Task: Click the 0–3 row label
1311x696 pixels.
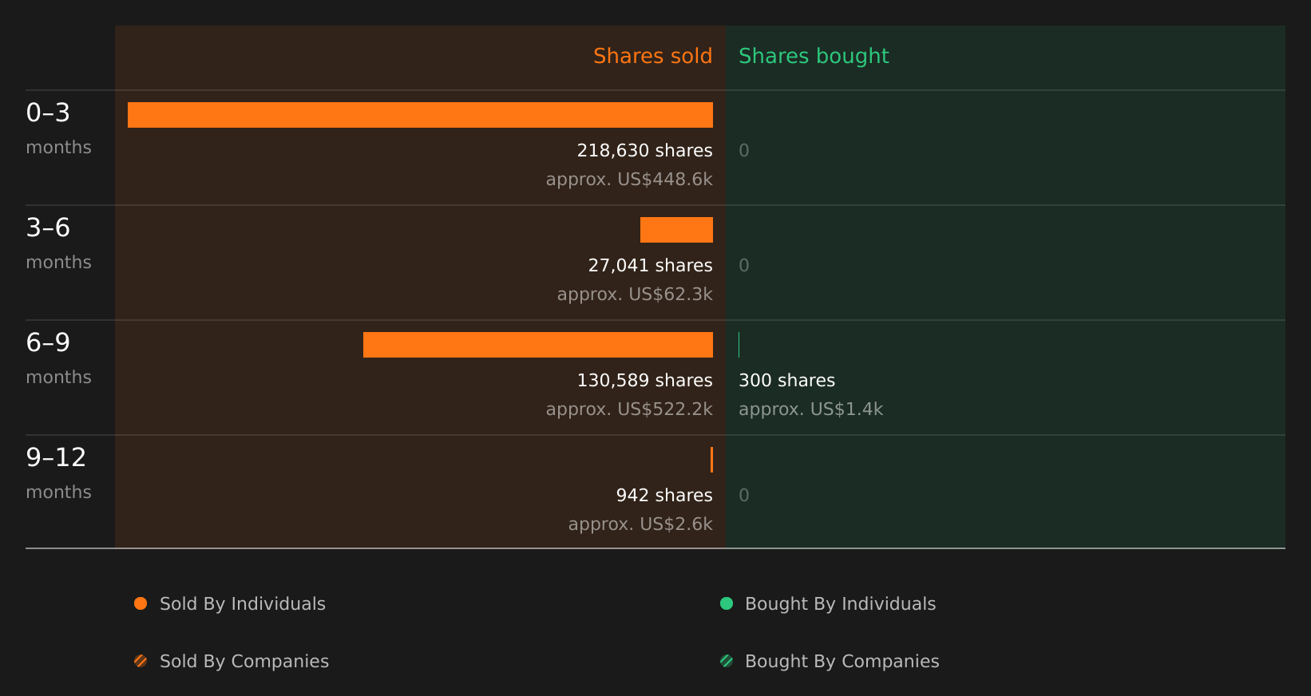Action: coord(48,113)
